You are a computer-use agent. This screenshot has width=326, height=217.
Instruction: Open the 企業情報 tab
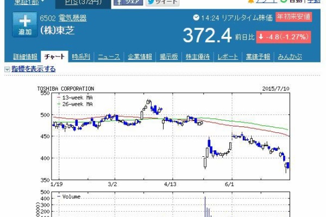(x=140, y=56)
